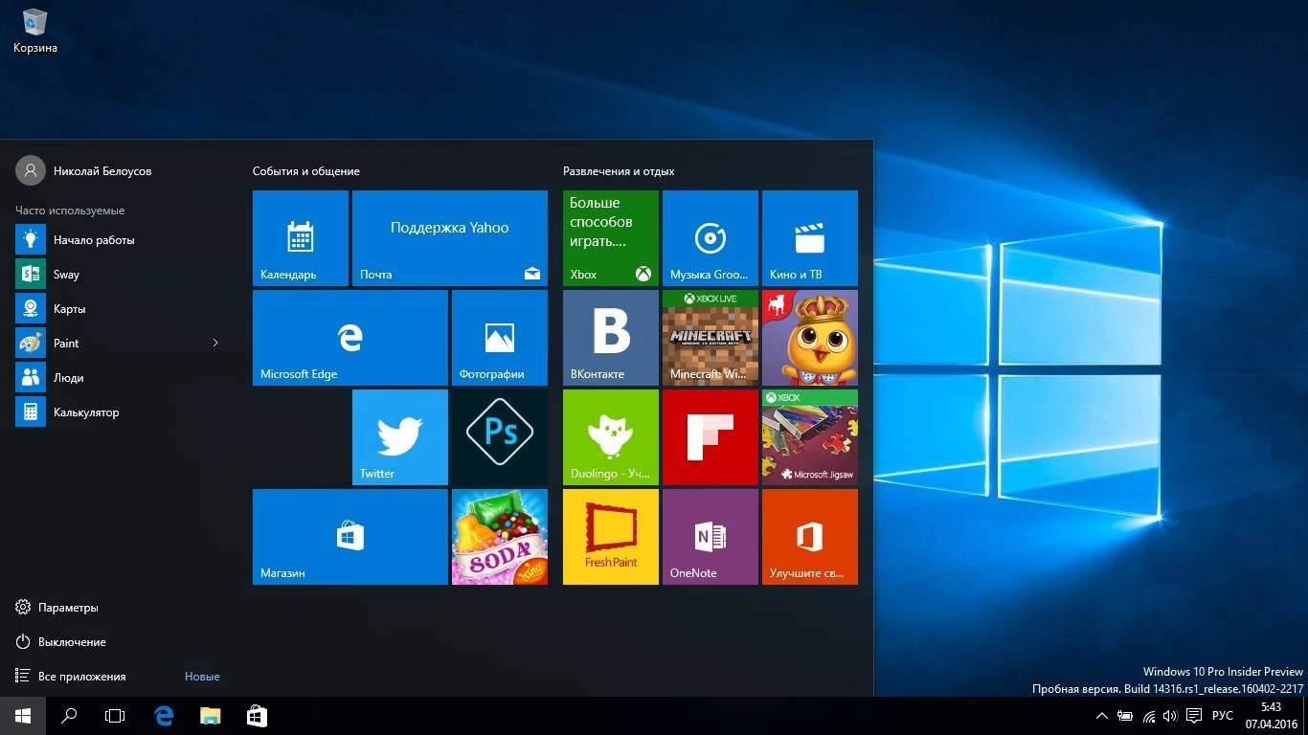
Task: Open the Photos tile (Фотографии)
Action: (500, 338)
